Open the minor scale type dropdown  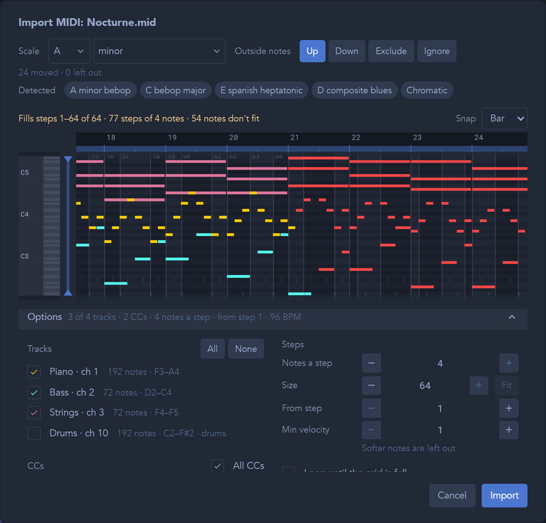pyautogui.click(x=159, y=51)
